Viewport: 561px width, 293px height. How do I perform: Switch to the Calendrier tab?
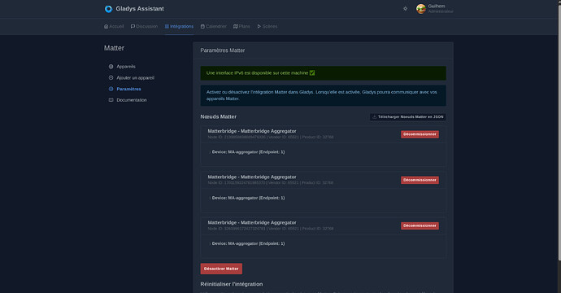214,27
